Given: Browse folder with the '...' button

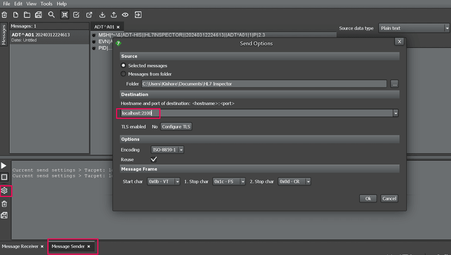Looking at the screenshot, I should click(395, 84).
